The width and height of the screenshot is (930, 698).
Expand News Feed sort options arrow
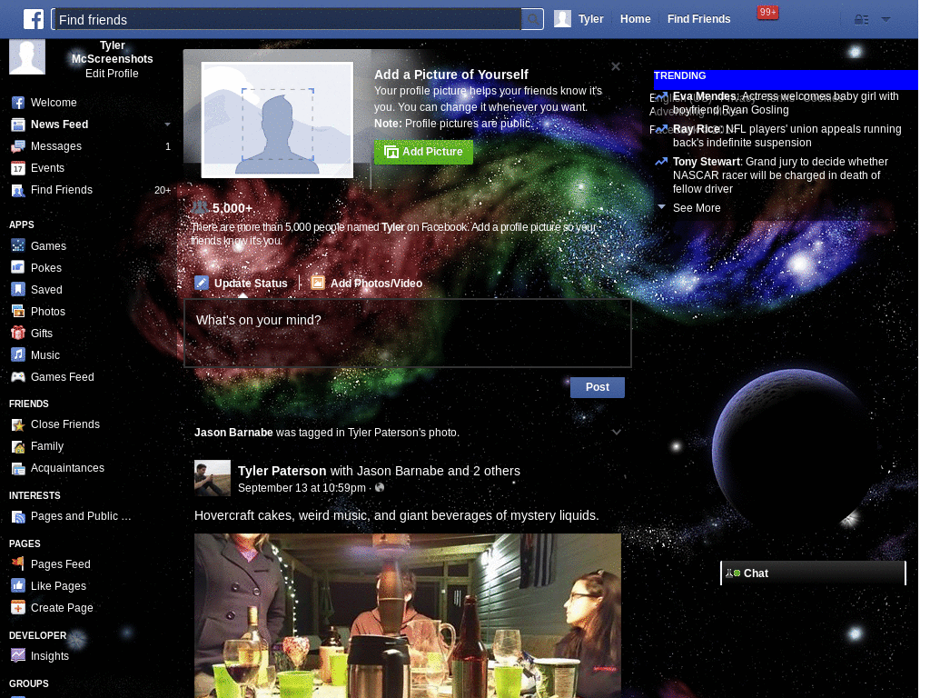coord(167,125)
